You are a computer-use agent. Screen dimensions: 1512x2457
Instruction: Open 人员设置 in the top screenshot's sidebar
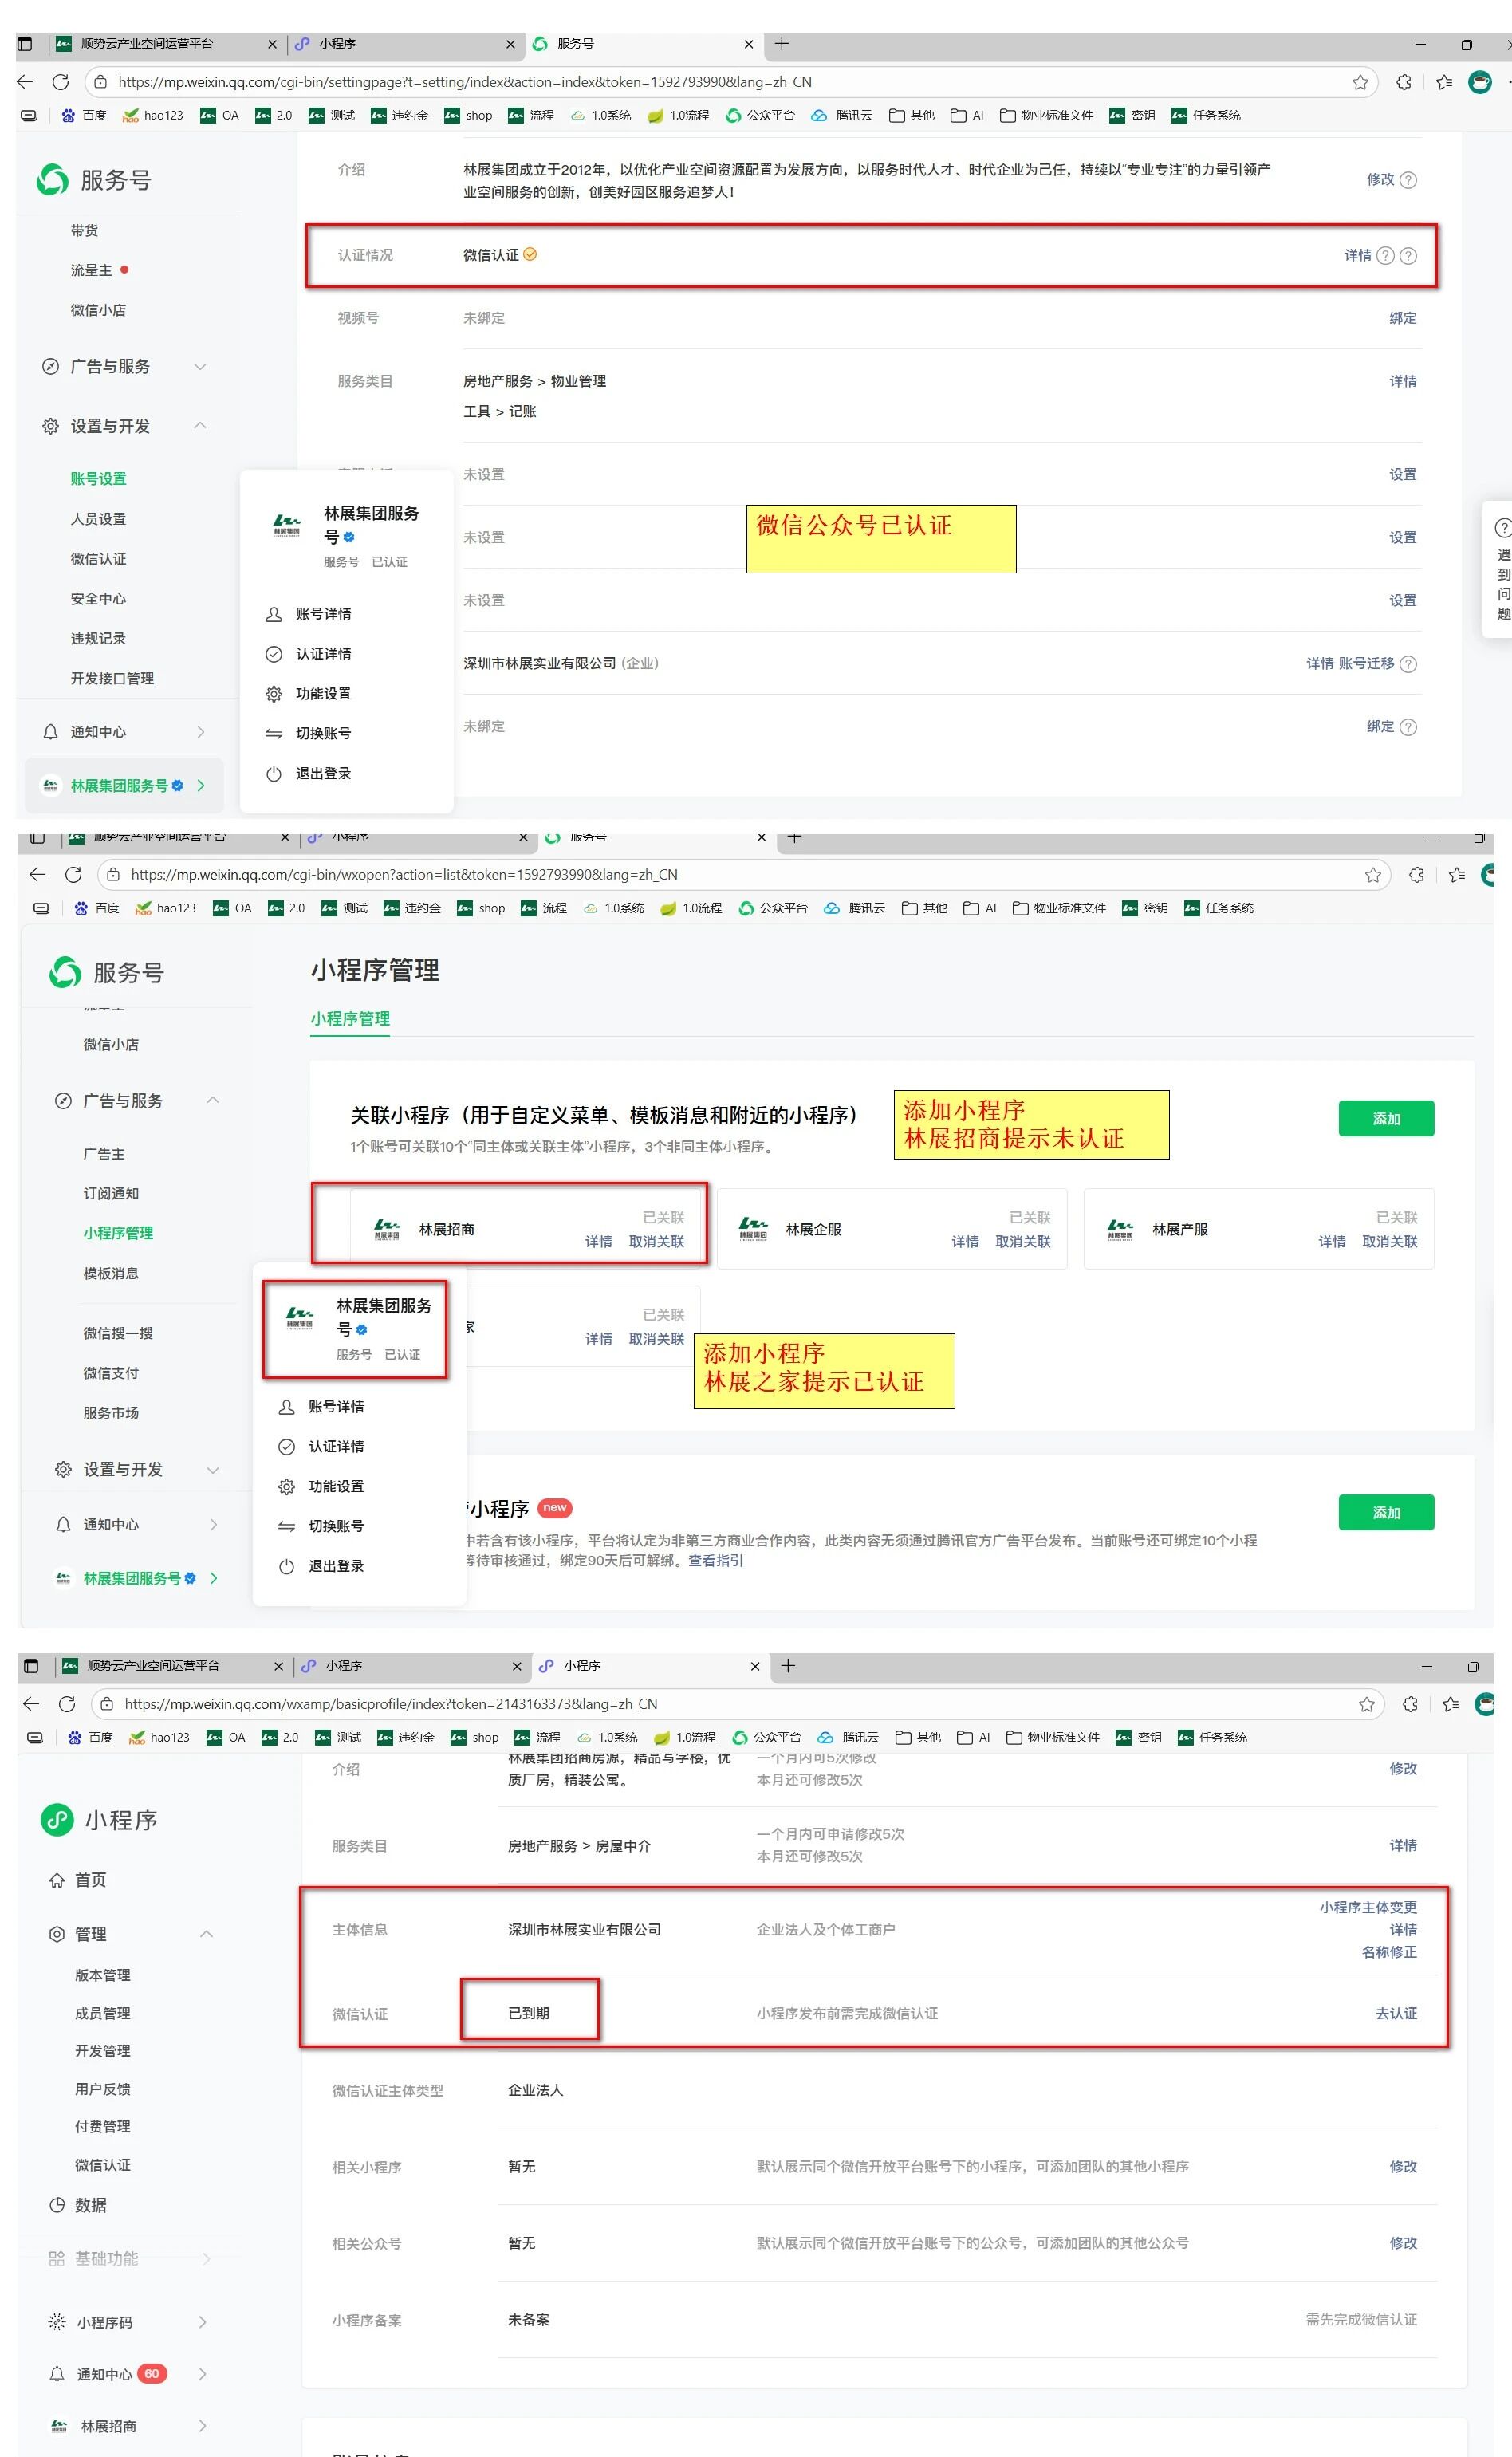coord(98,519)
